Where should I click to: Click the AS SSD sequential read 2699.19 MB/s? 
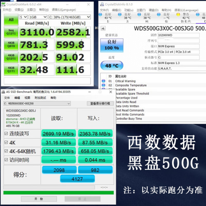point(58,134)
